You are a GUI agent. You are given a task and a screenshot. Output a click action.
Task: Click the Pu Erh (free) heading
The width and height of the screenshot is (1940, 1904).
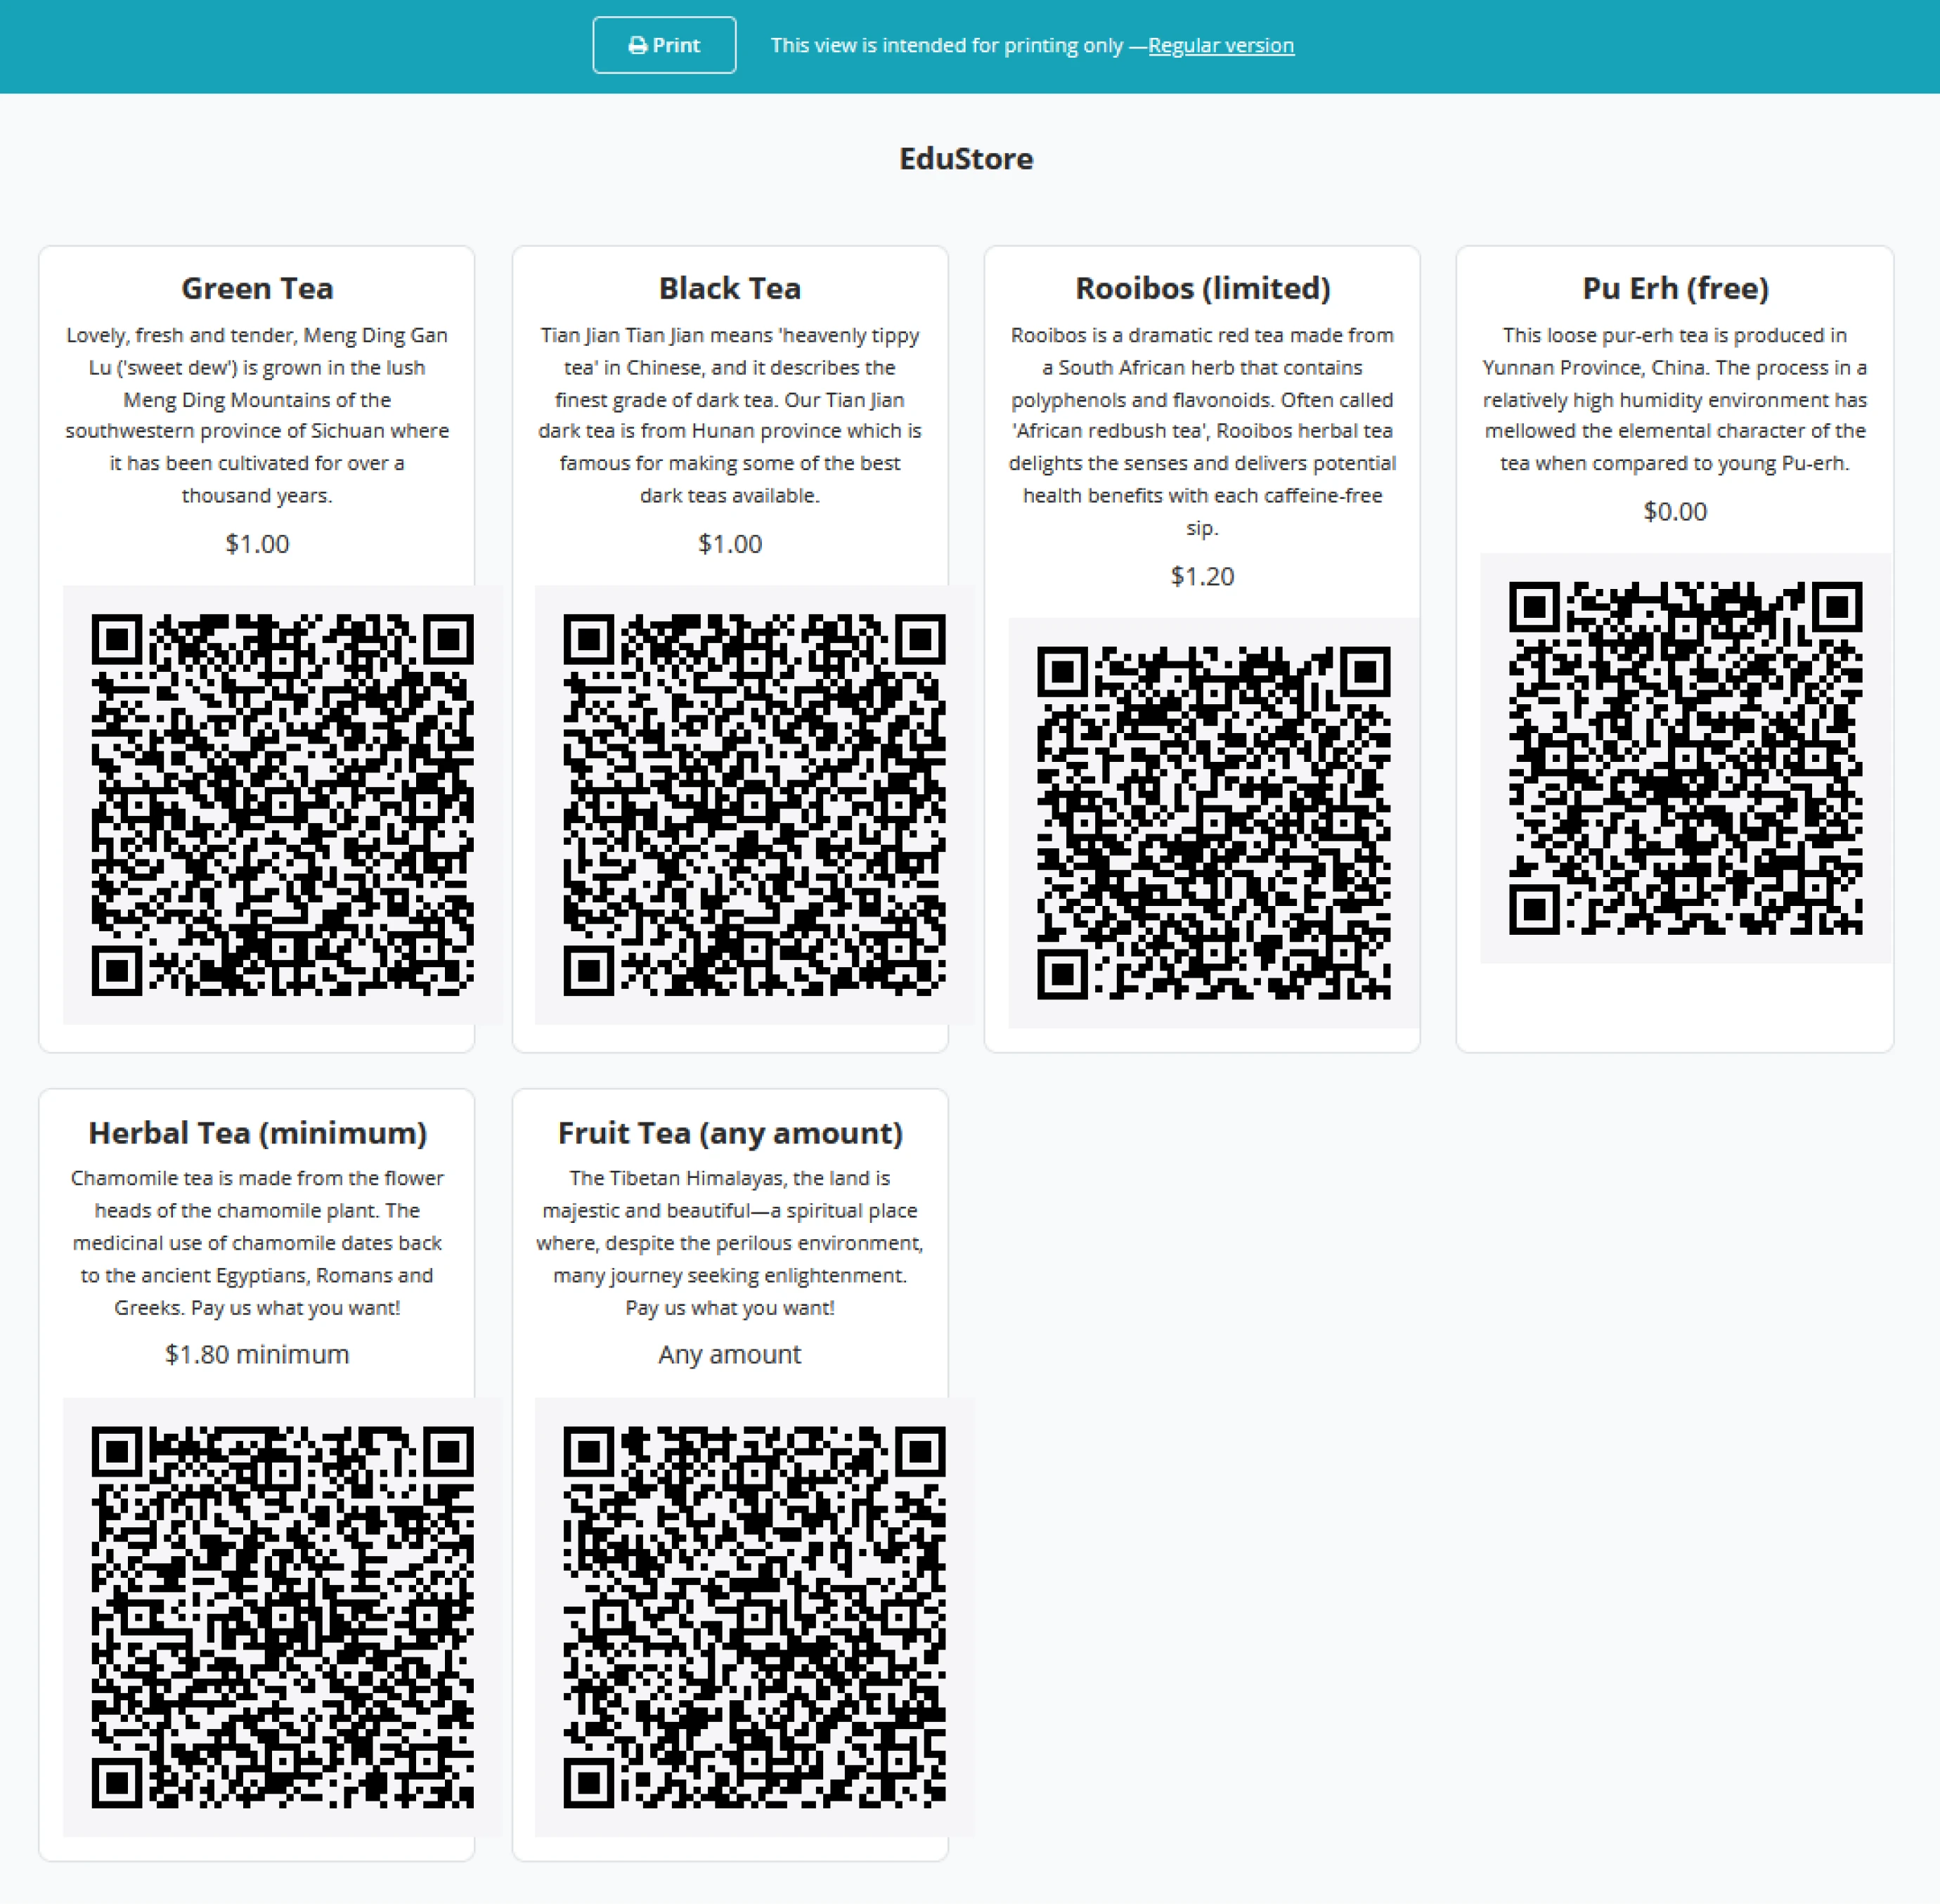click(x=1675, y=288)
